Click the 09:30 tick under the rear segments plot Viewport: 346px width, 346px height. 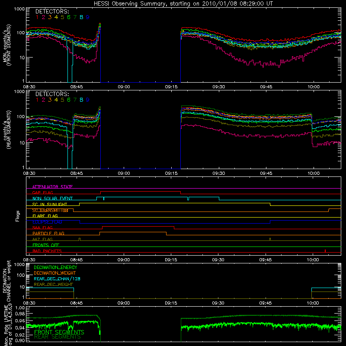[219, 173]
